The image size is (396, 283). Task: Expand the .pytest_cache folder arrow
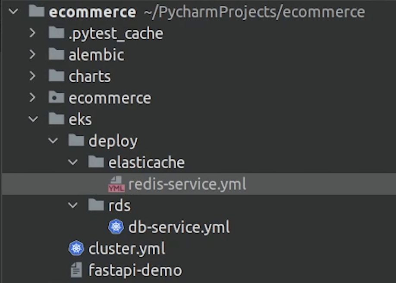point(33,33)
